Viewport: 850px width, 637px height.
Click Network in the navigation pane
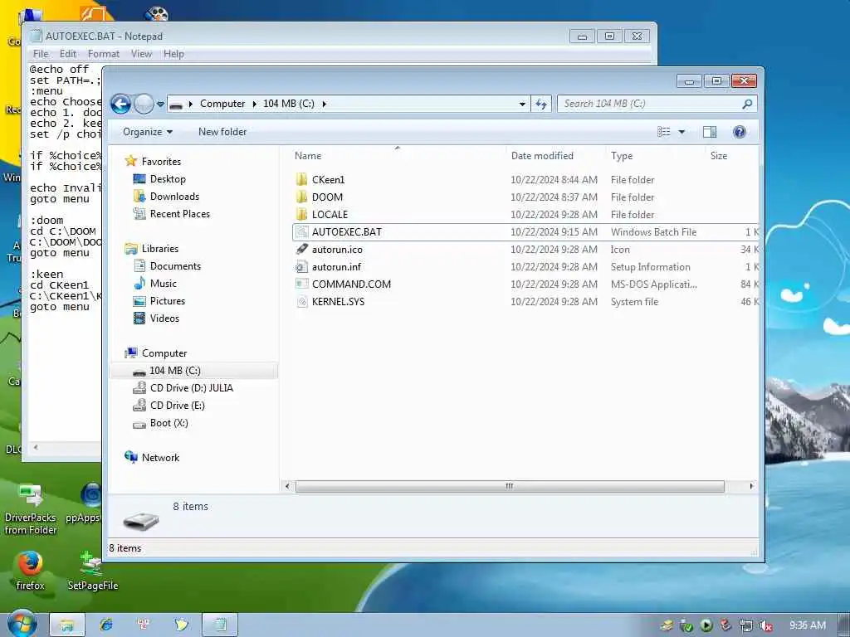pyautogui.click(x=160, y=458)
